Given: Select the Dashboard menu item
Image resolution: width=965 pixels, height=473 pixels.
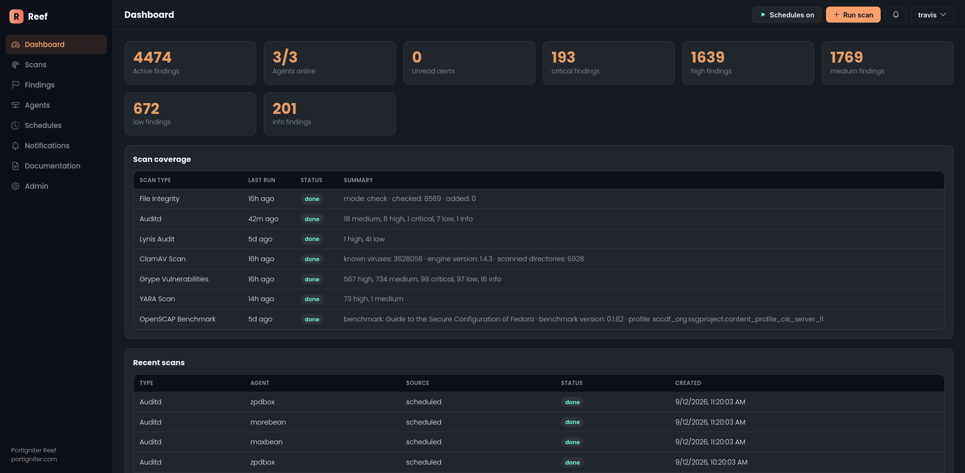Looking at the screenshot, I should coord(56,45).
